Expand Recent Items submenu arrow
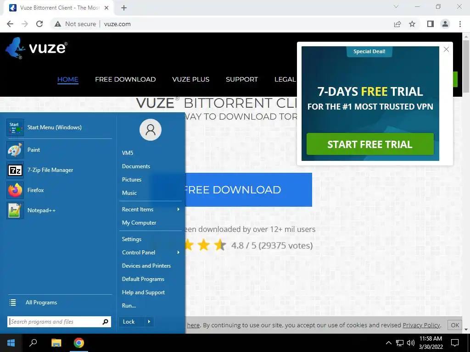 [179, 209]
